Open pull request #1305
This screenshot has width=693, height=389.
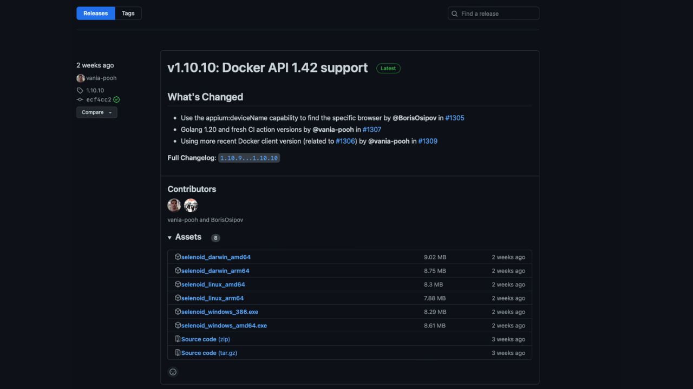click(x=455, y=118)
